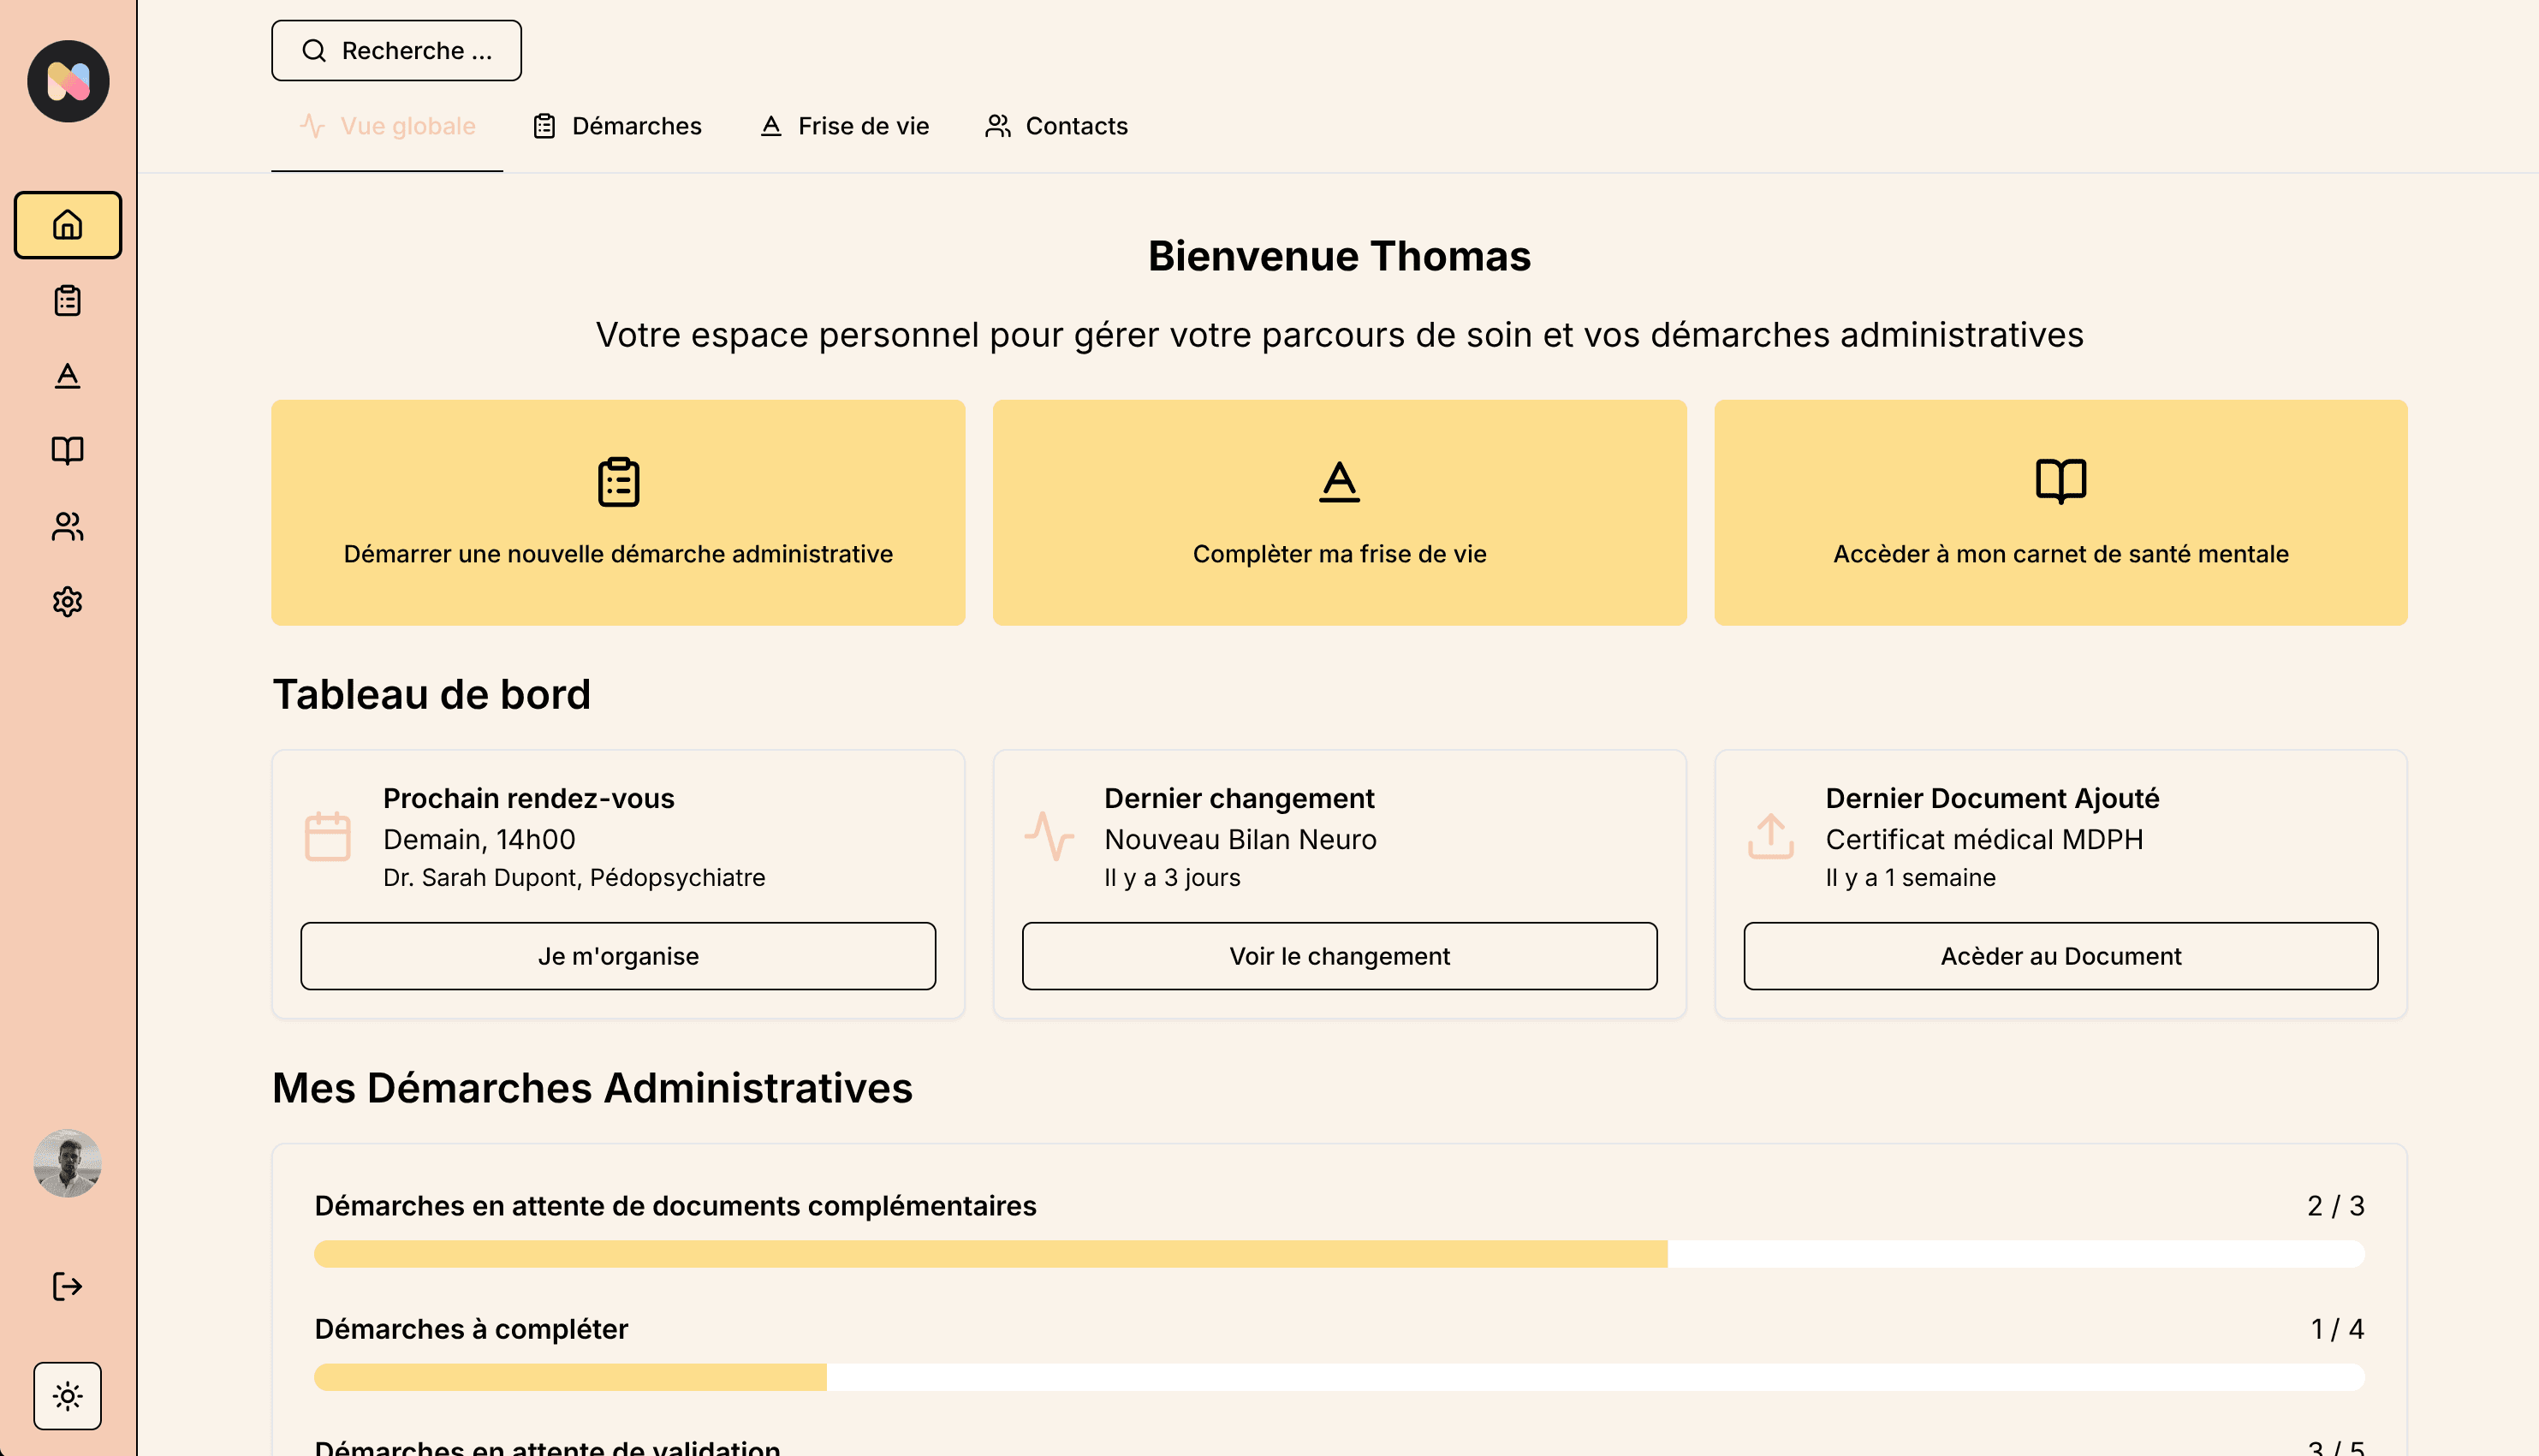Image resolution: width=2539 pixels, height=1456 pixels.
Task: Click the open-book icon in the yellow carnet card
Action: pos(2061,481)
